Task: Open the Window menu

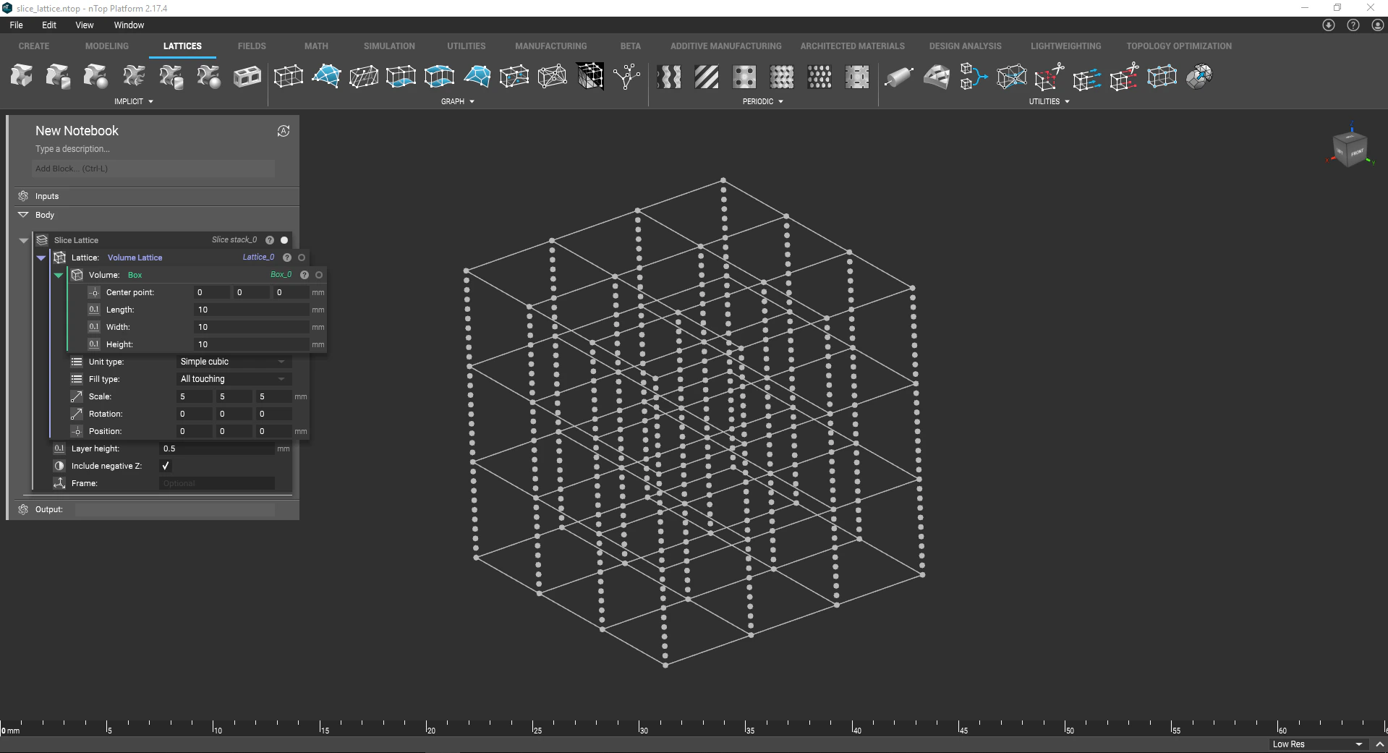Action: 129,25
